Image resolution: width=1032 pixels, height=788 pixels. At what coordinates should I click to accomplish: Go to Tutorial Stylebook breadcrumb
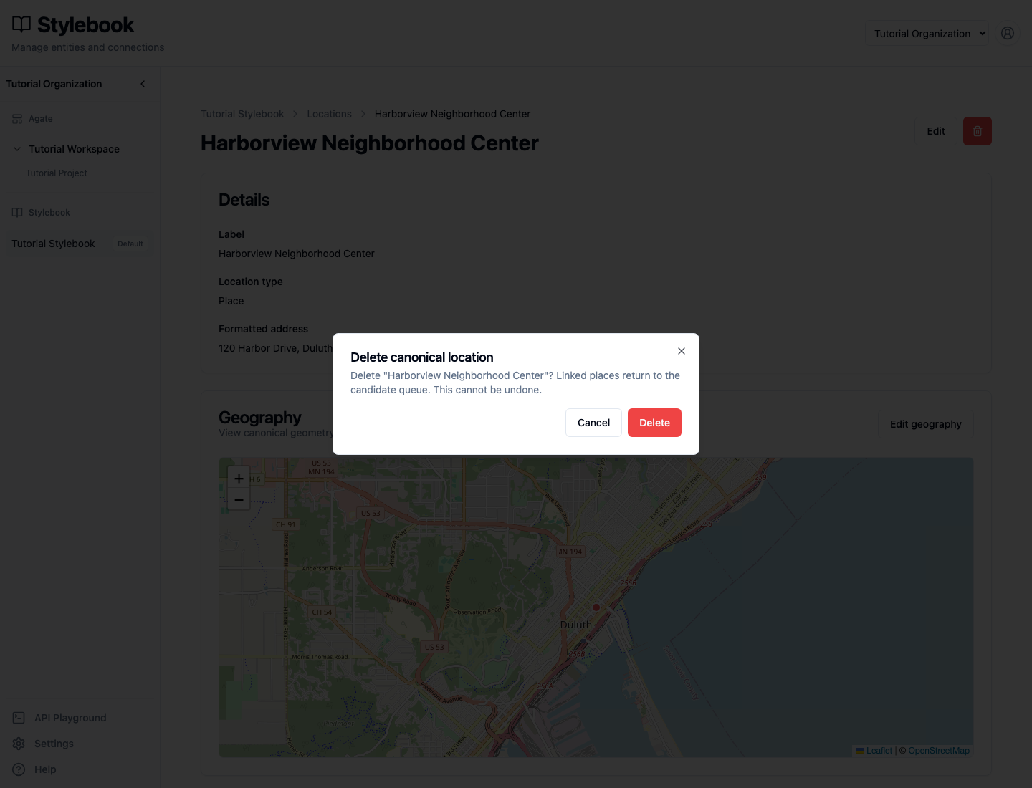tap(242, 114)
